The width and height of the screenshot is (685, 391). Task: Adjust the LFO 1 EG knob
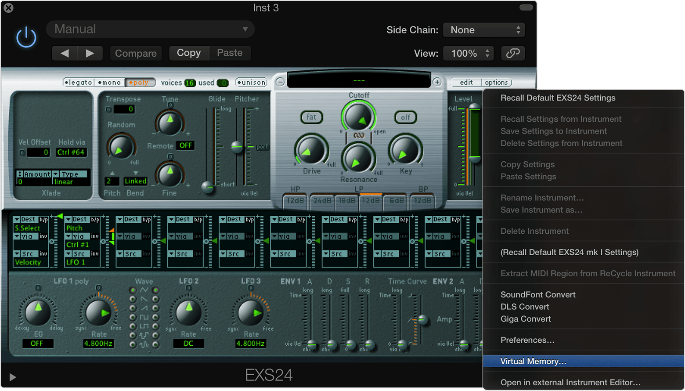38,312
